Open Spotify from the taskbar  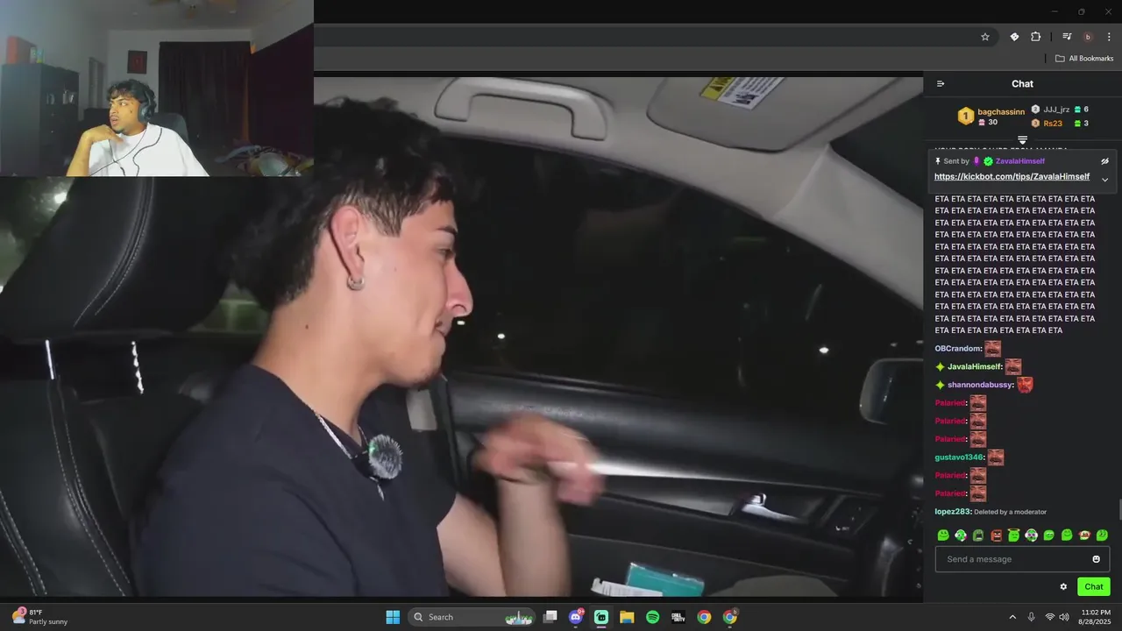(652, 617)
